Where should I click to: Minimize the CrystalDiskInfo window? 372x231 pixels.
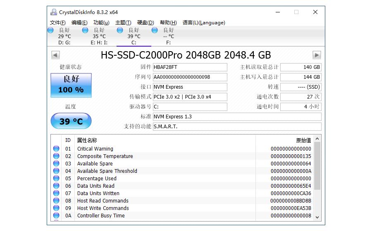coord(278,12)
